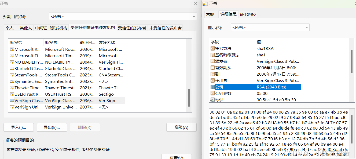Click the 公钥参数 field icon

(x=212, y=94)
